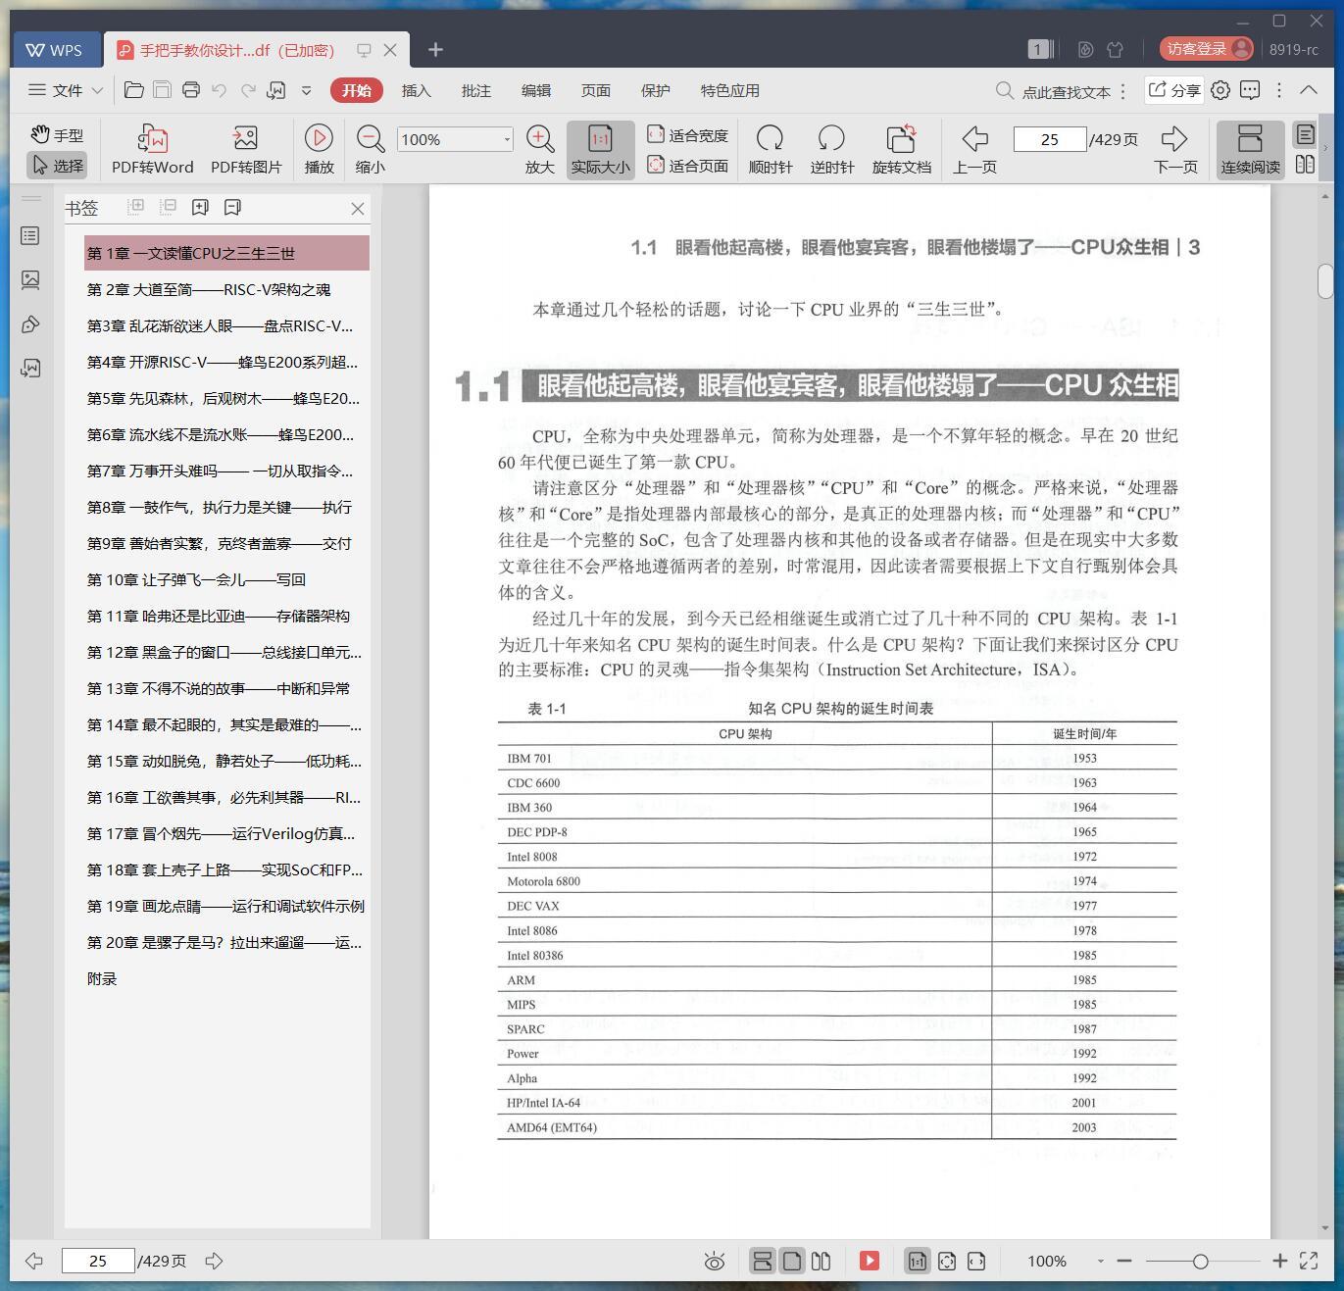Open bookmarks list icon in left sidebar
The height and width of the screenshot is (1291, 1344).
(30, 236)
